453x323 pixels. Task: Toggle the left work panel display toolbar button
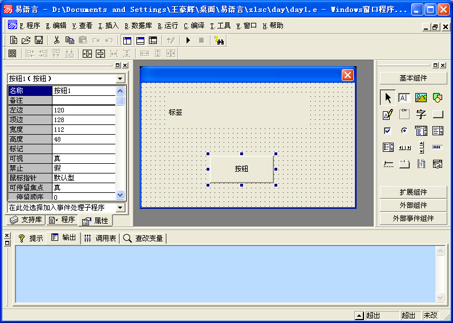coord(127,40)
